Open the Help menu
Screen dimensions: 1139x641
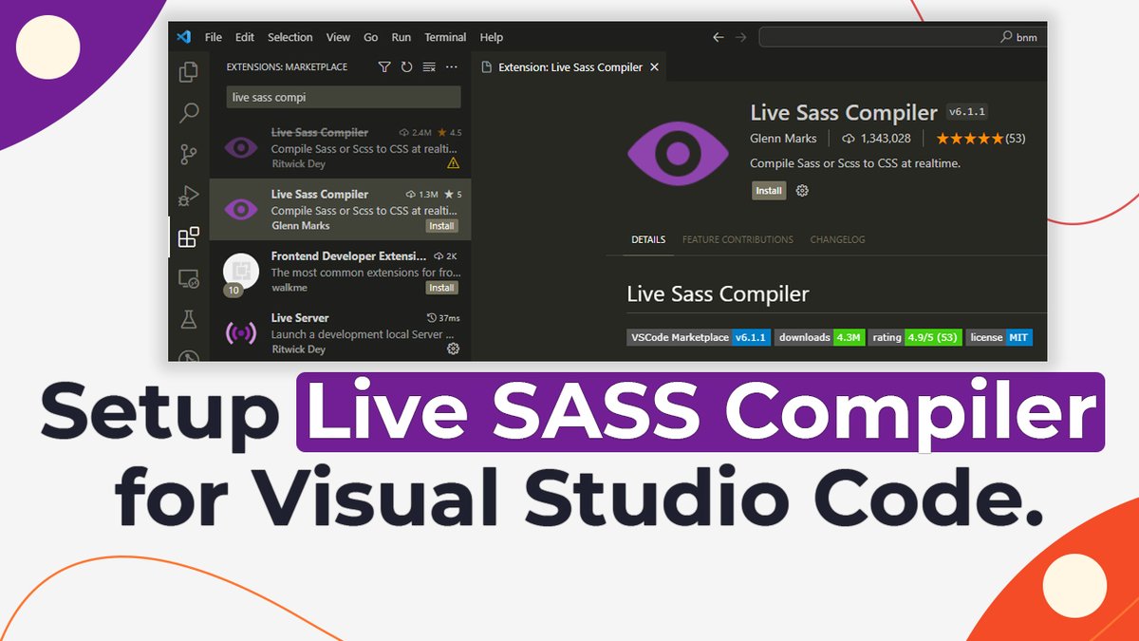(x=492, y=37)
